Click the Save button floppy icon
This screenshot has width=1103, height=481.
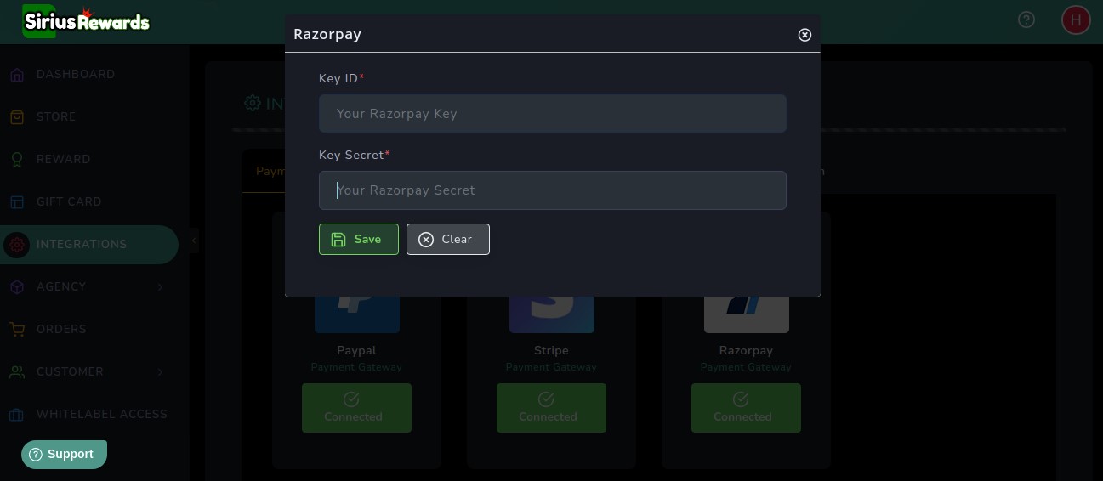(338, 240)
